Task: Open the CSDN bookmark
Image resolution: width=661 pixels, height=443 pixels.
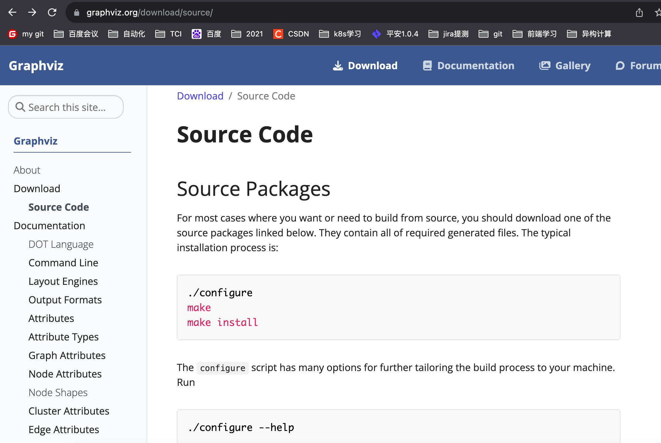Action: coord(291,34)
